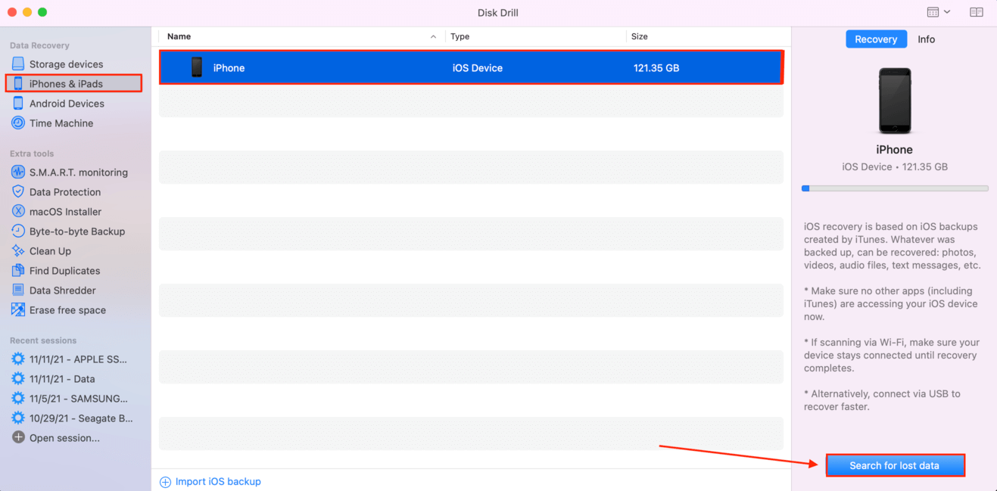Open Storage devices in the sidebar
Viewport: 997px width, 491px height.
(66, 64)
